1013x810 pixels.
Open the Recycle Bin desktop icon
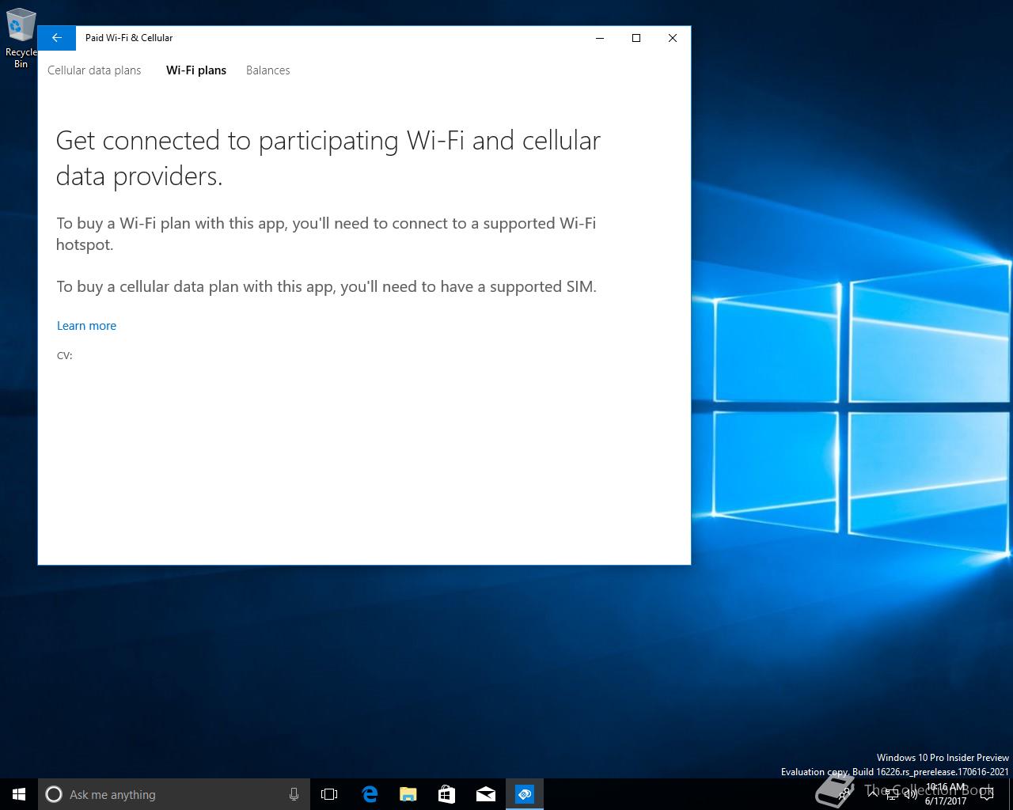tap(21, 38)
